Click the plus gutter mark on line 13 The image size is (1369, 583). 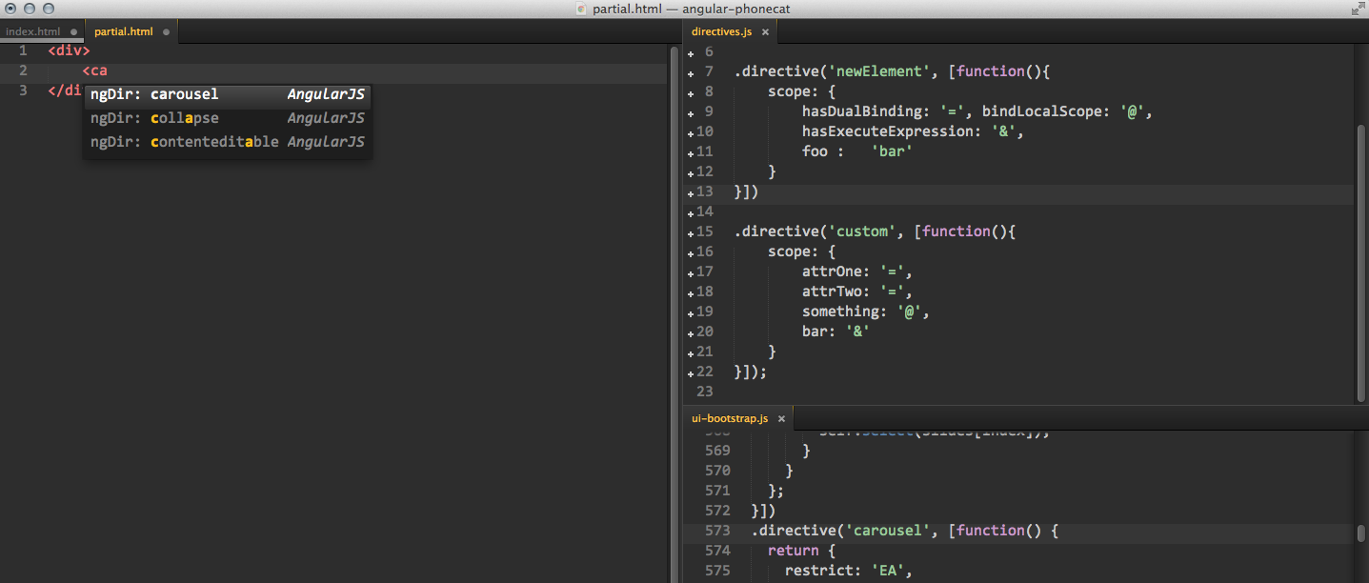pos(691,194)
